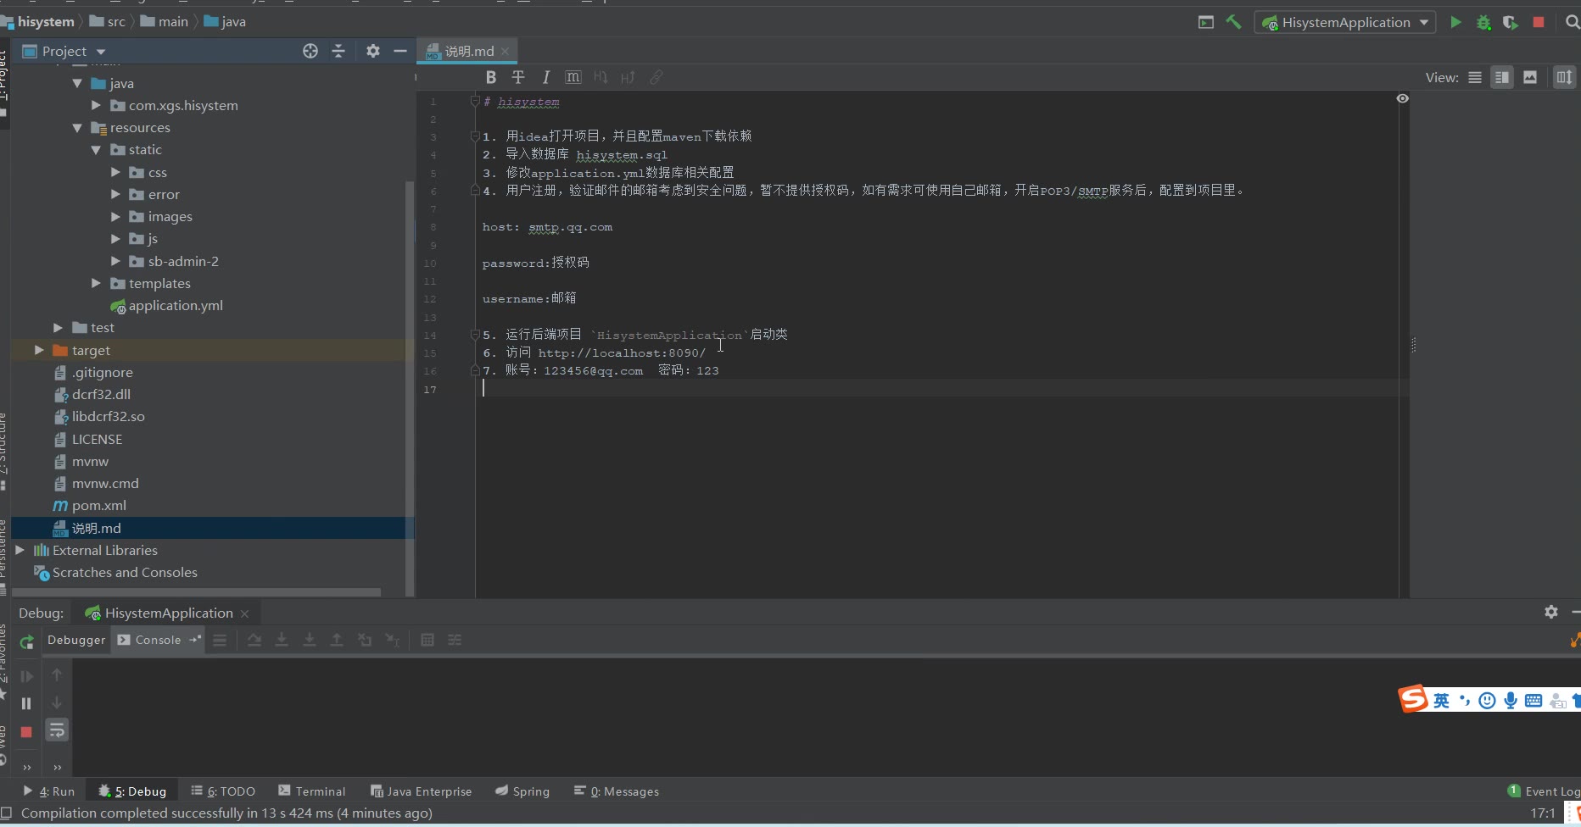Toggle soft-wrap in console panel

(x=57, y=730)
